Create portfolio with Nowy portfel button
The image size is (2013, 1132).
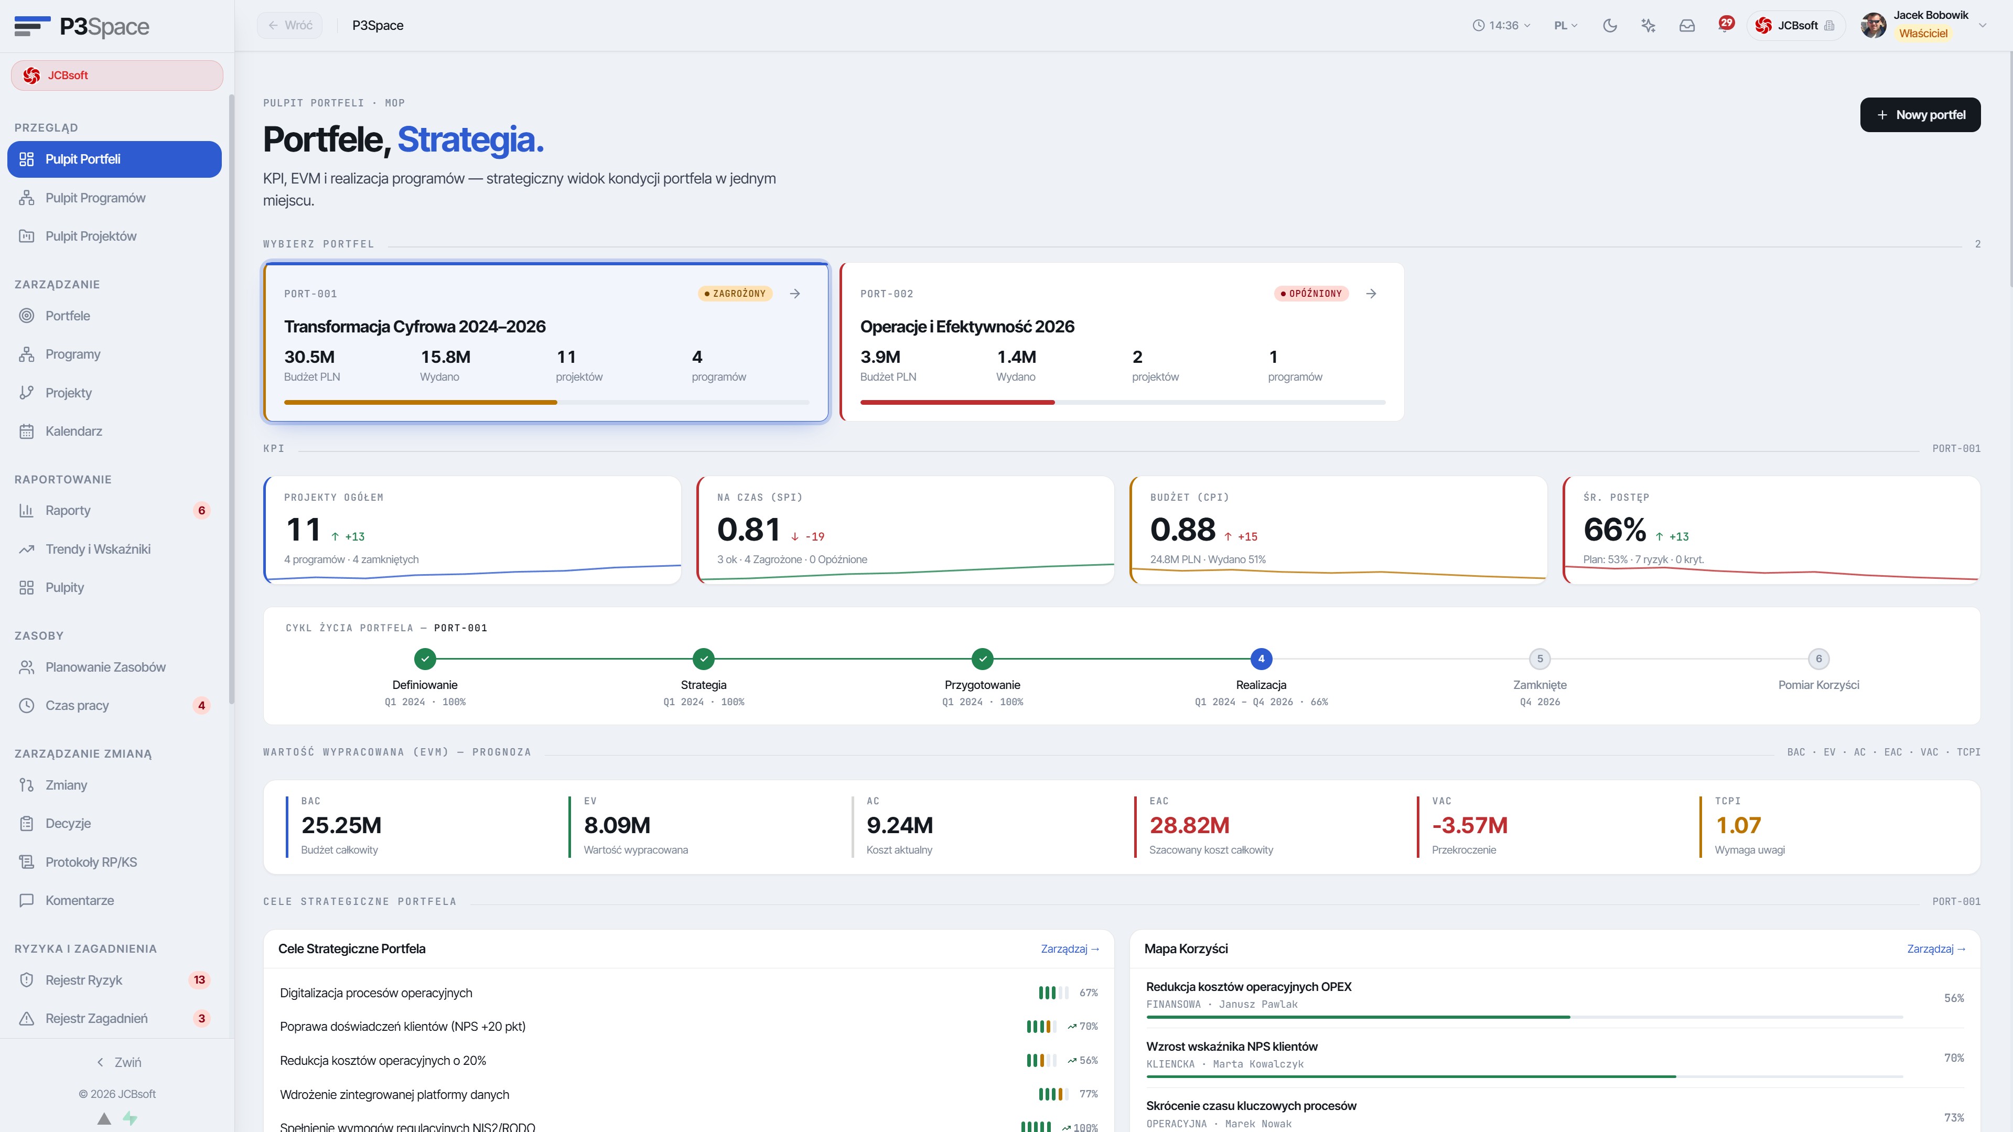[1920, 115]
